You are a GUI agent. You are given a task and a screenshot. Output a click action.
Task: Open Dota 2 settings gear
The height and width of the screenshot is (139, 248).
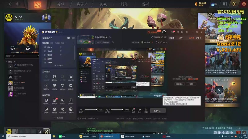pos(10,4)
